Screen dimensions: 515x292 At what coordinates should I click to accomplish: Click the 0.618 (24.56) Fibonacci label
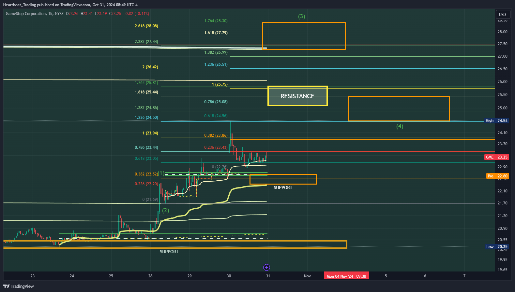pos(216,116)
